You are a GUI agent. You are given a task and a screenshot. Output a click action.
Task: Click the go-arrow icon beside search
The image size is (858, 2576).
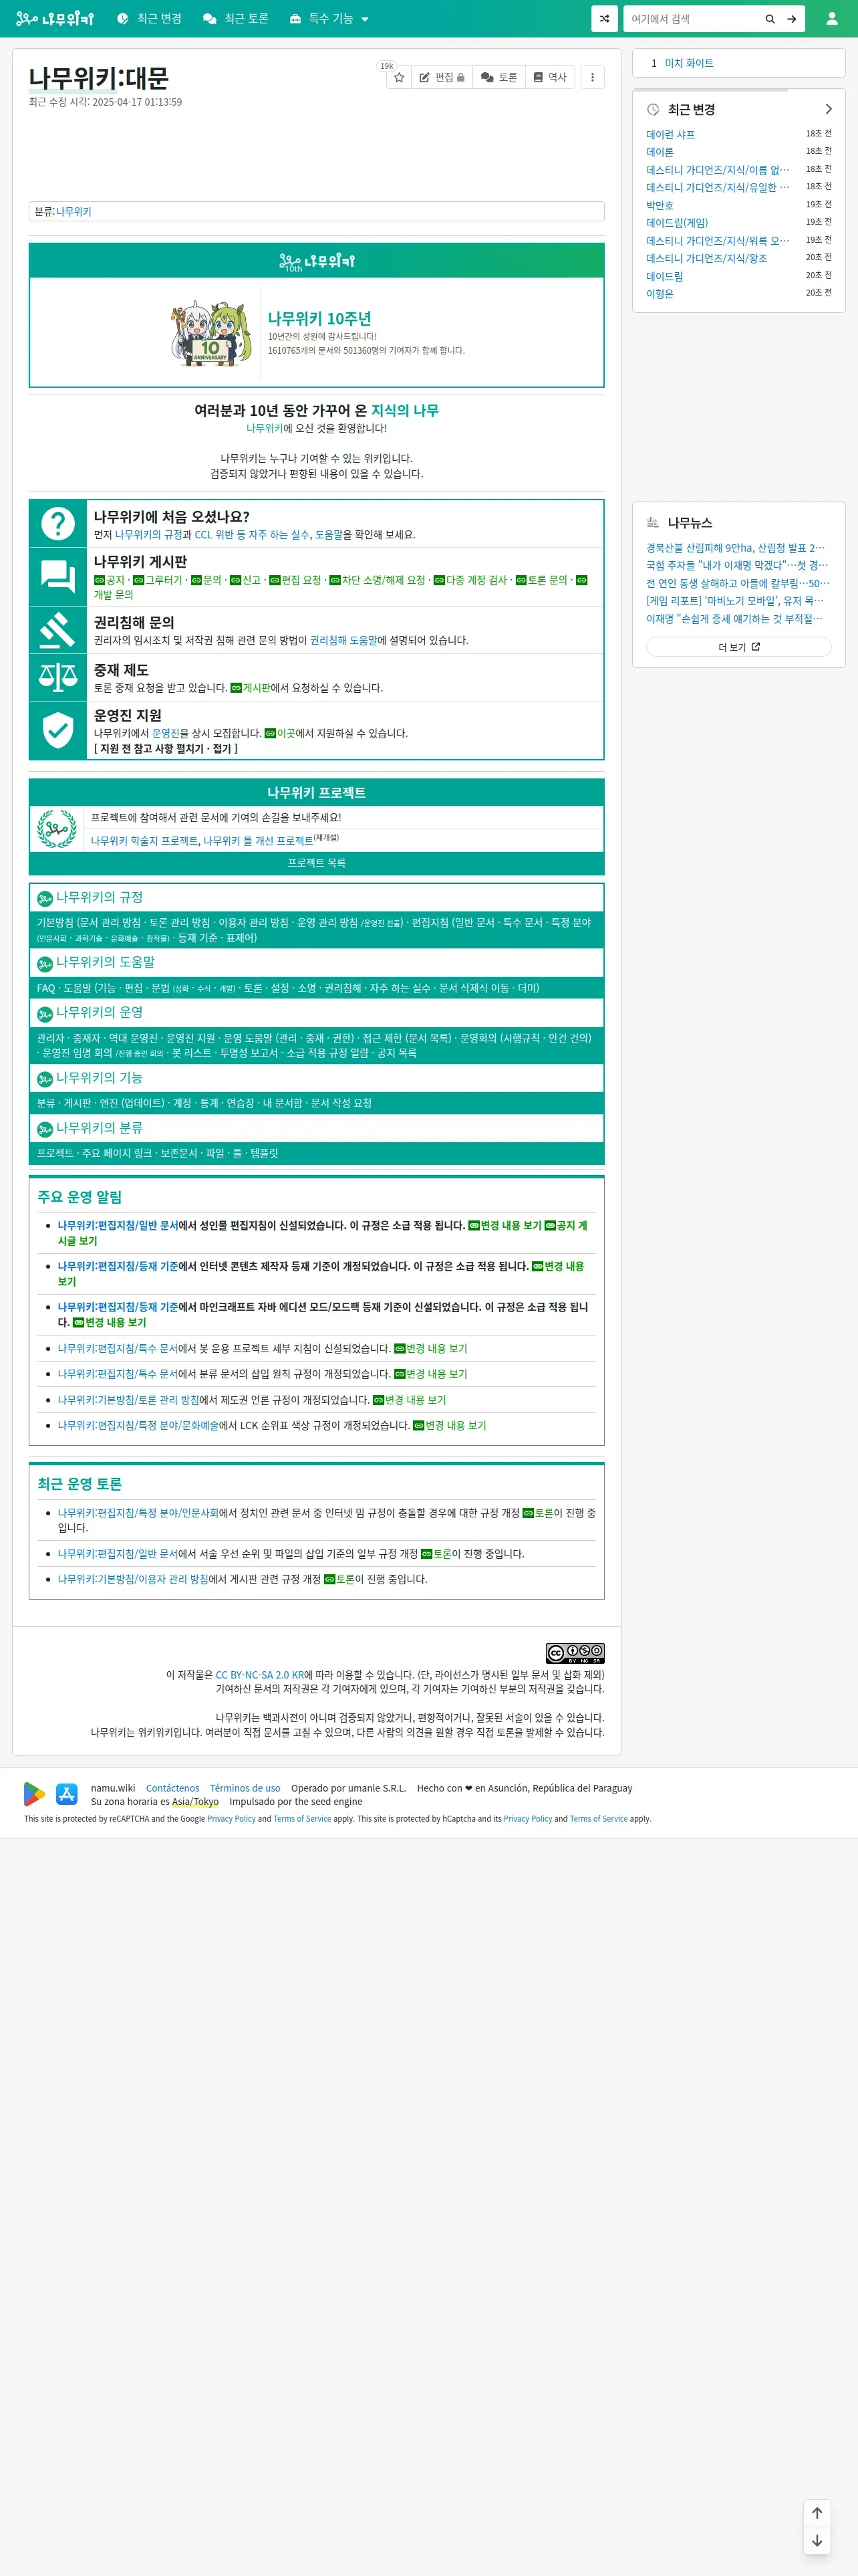791,19
